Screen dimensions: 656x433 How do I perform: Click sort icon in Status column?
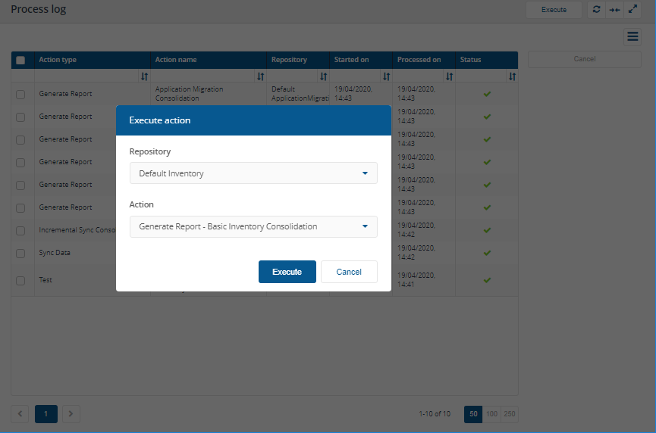click(512, 76)
